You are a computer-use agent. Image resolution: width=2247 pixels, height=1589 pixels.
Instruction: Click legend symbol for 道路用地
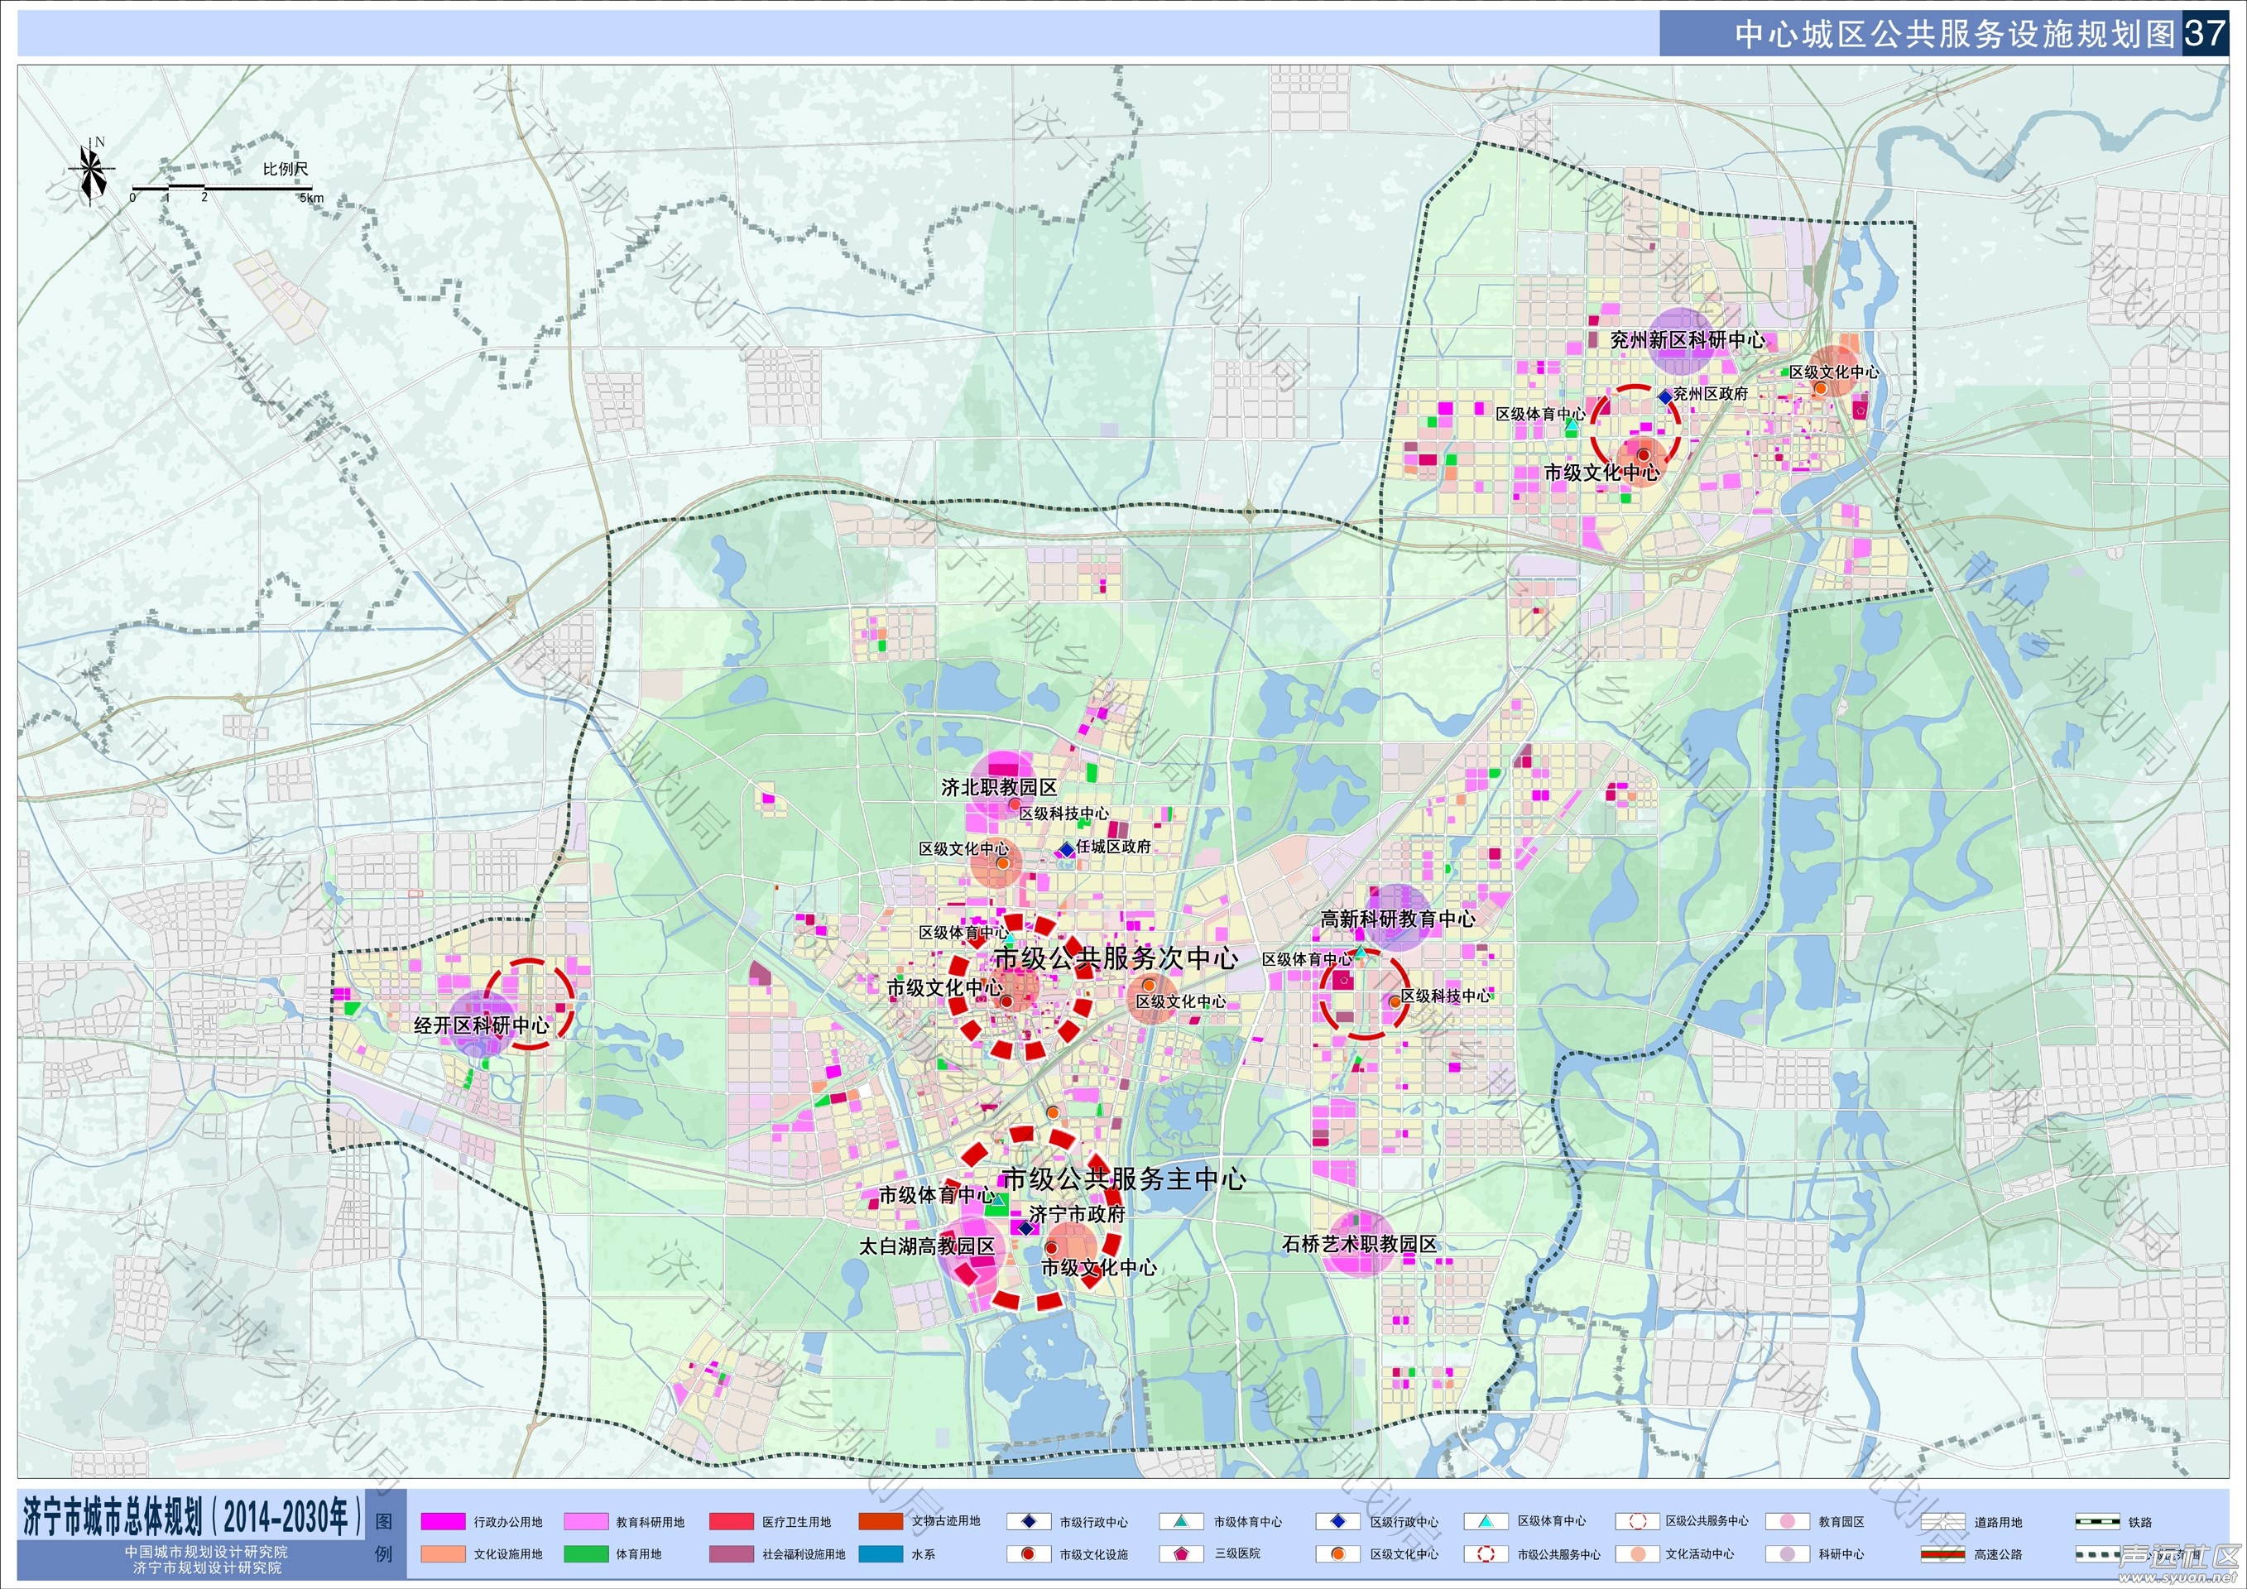coord(1942,1521)
